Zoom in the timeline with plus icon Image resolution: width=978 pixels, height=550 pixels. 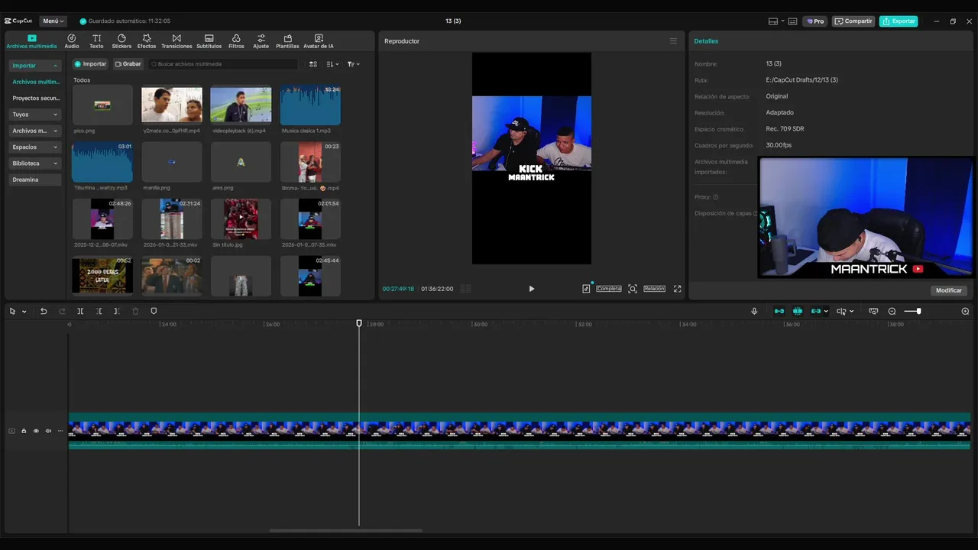click(965, 311)
